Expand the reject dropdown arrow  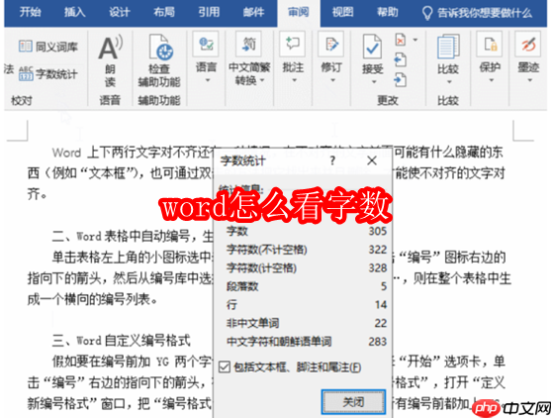tap(415, 40)
